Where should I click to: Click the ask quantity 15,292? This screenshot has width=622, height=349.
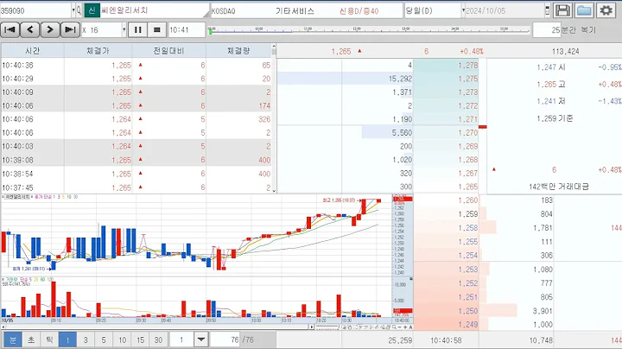pyautogui.click(x=400, y=79)
